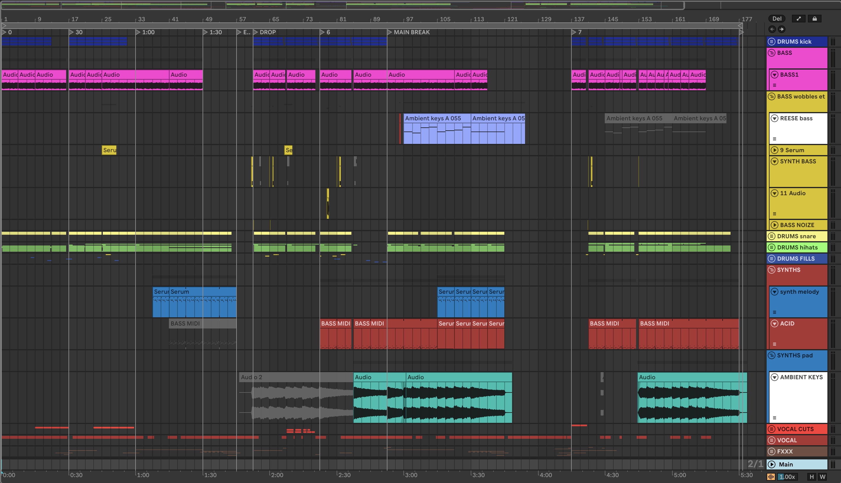Jump to the next locator arrow

click(x=782, y=29)
